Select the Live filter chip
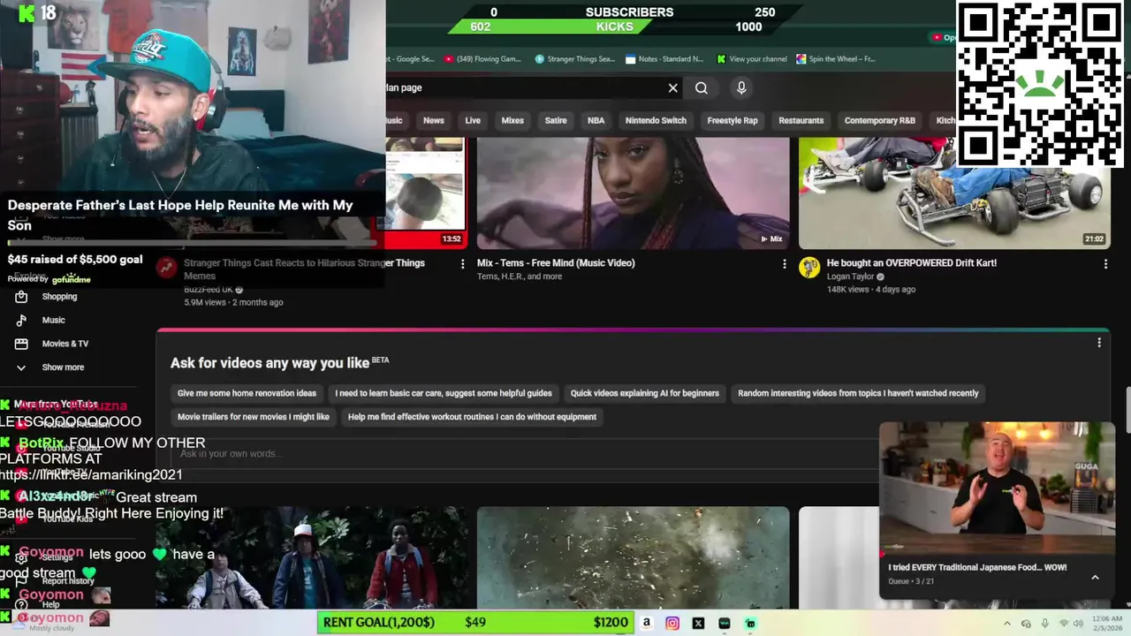The image size is (1131, 636). coord(473,120)
